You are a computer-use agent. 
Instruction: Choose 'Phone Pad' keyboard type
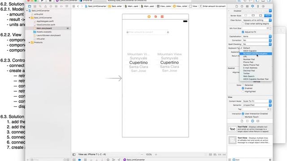256,62
